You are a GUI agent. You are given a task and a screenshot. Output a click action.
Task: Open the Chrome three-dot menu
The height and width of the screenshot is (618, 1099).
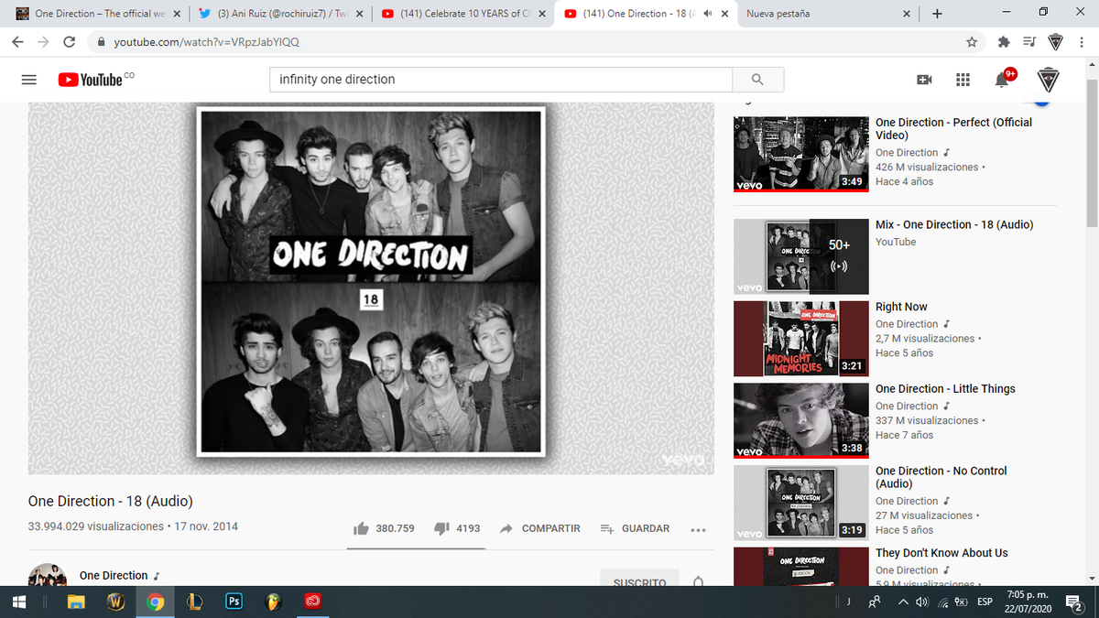(1081, 42)
